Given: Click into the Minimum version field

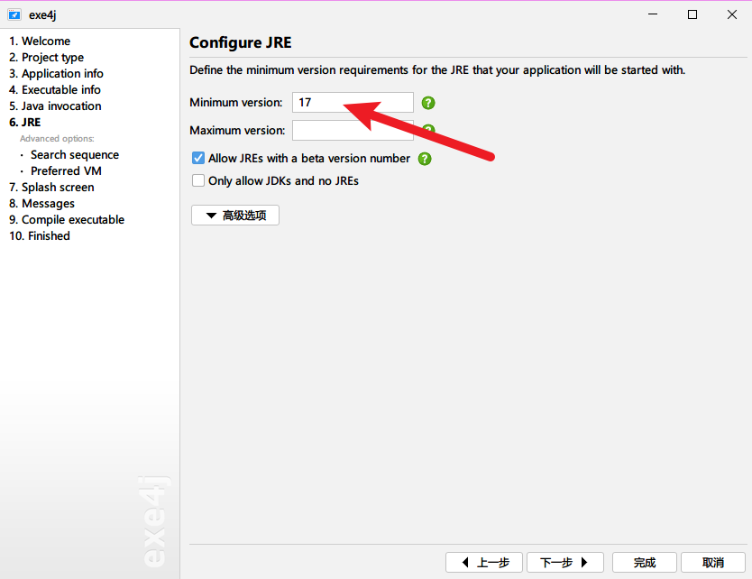Looking at the screenshot, I should 353,103.
